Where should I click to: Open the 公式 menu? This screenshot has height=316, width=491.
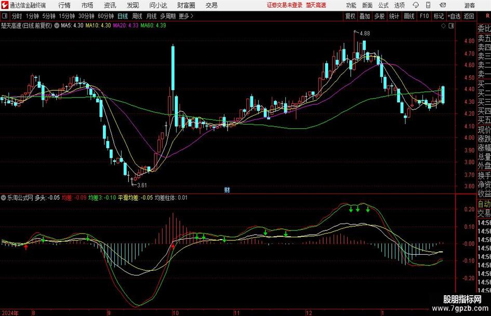pyautogui.click(x=383, y=5)
